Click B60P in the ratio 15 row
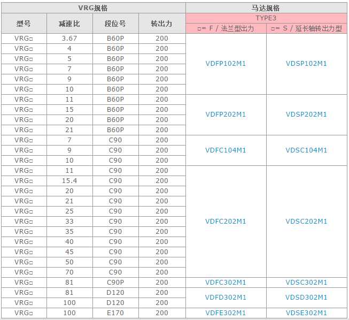 pyautogui.click(x=115, y=110)
